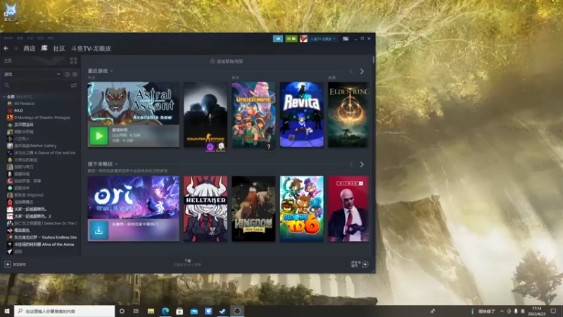The width and height of the screenshot is (563, 317).
Task: Click the add new shelf plus icon
Action: tap(212, 61)
